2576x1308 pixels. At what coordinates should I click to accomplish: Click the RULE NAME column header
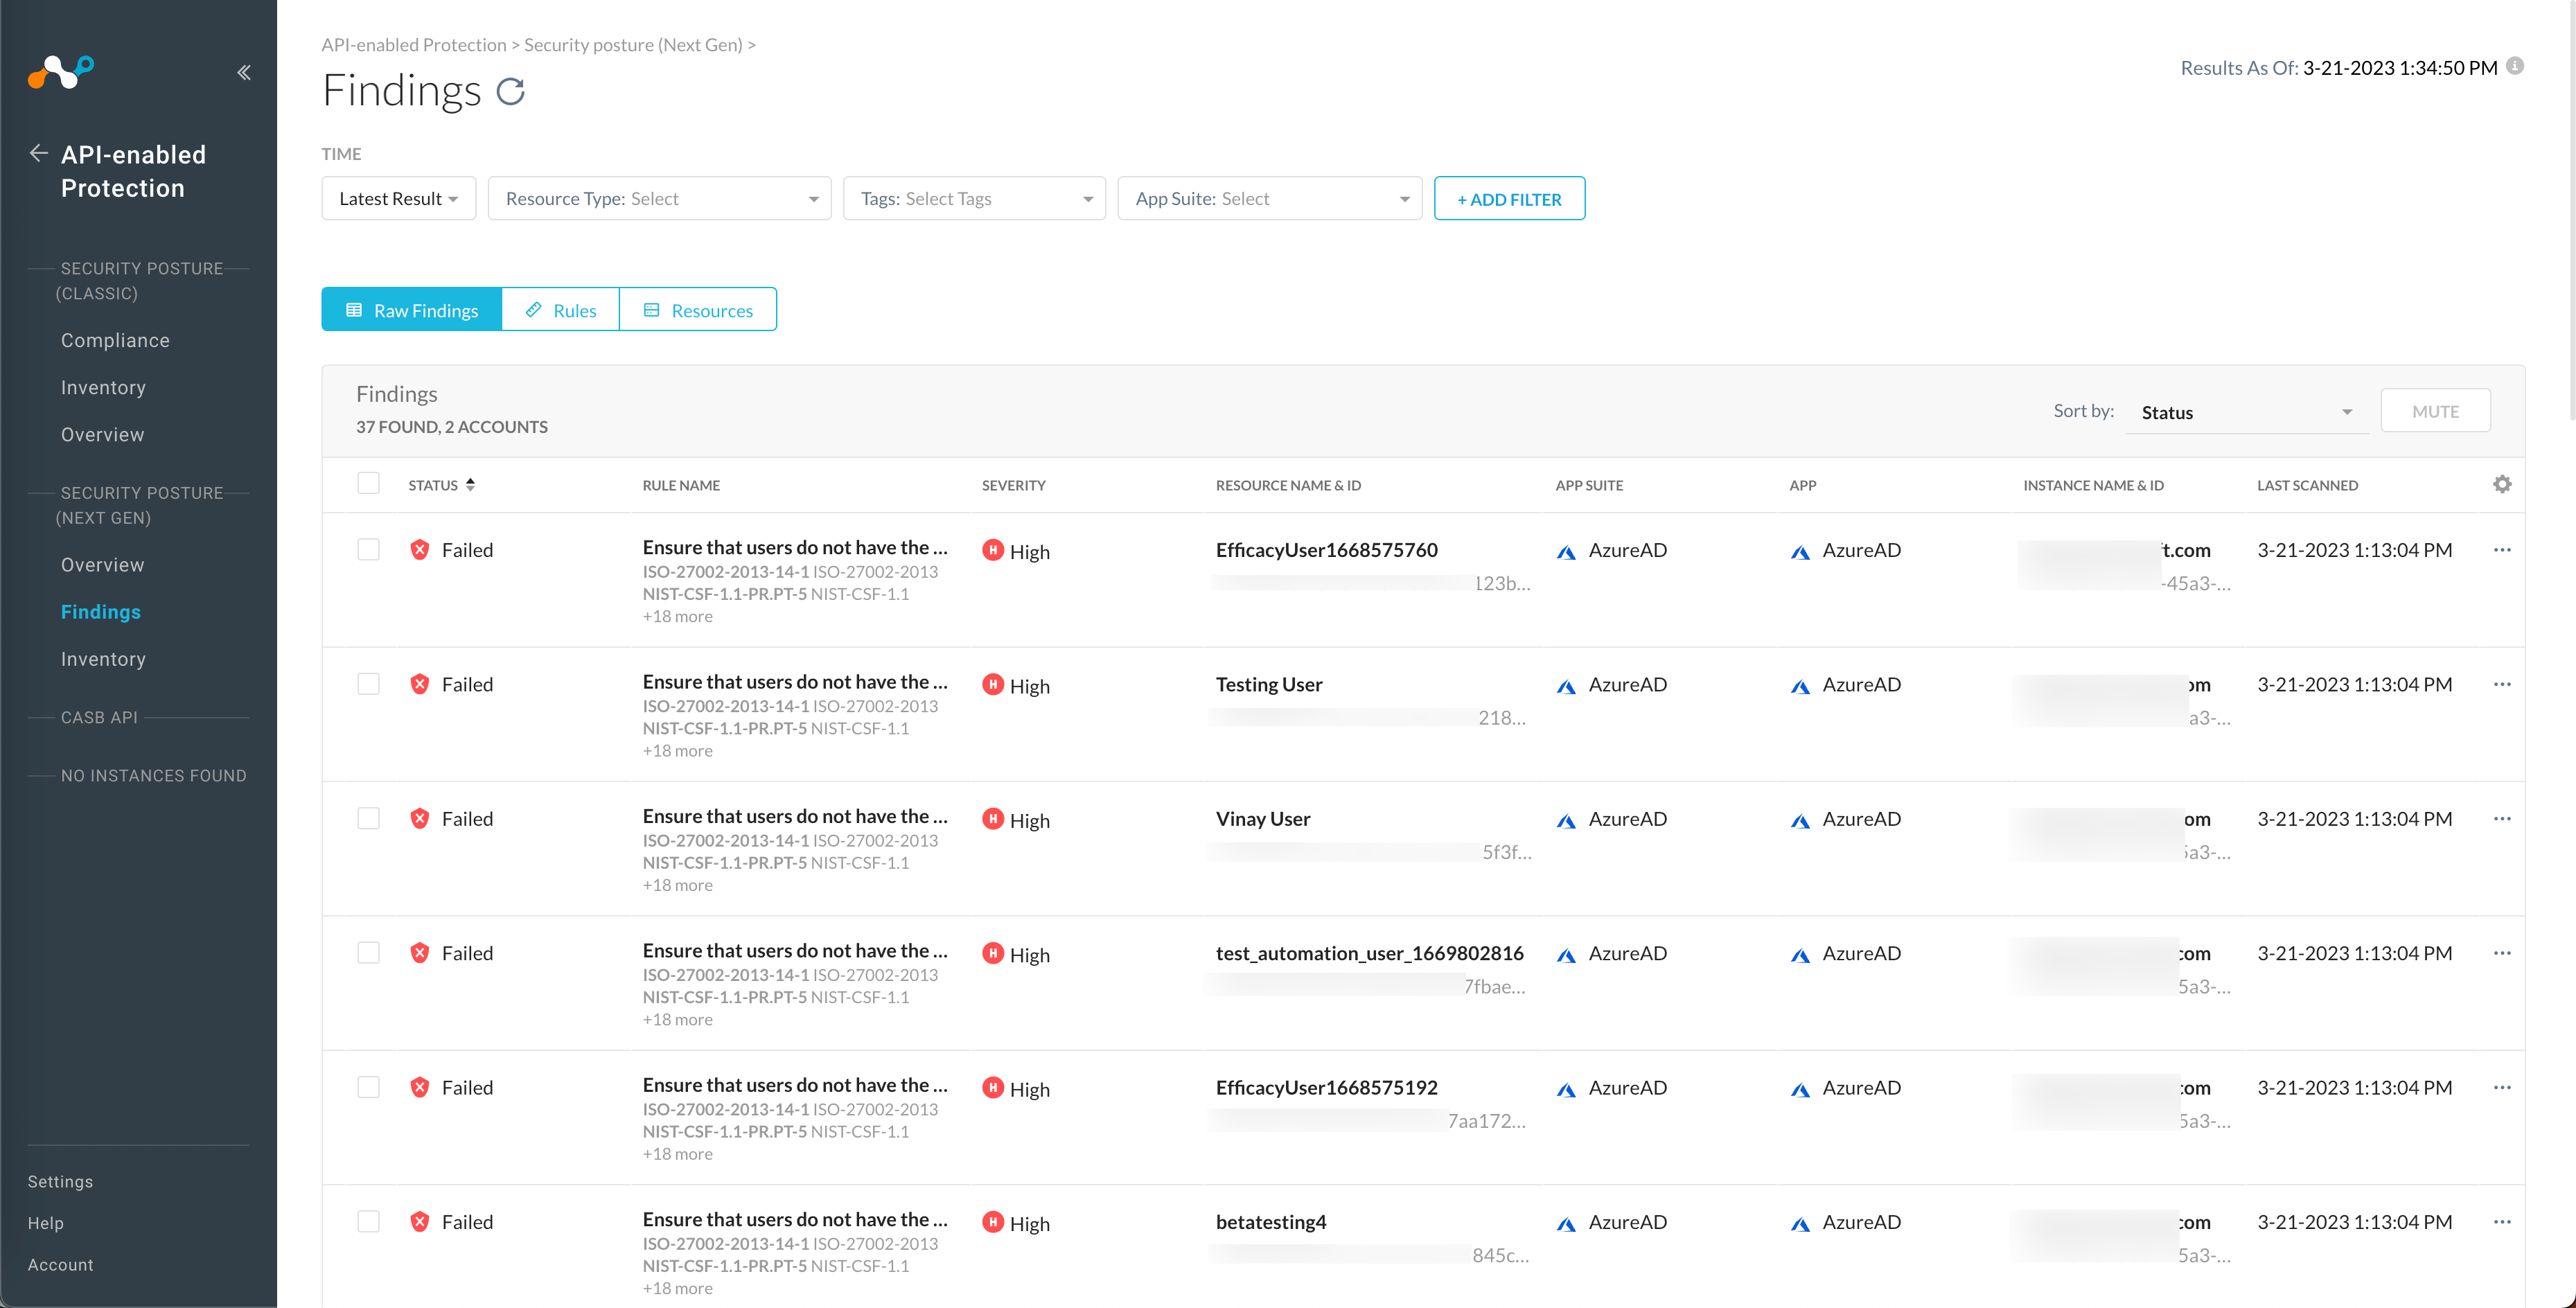tap(681, 485)
